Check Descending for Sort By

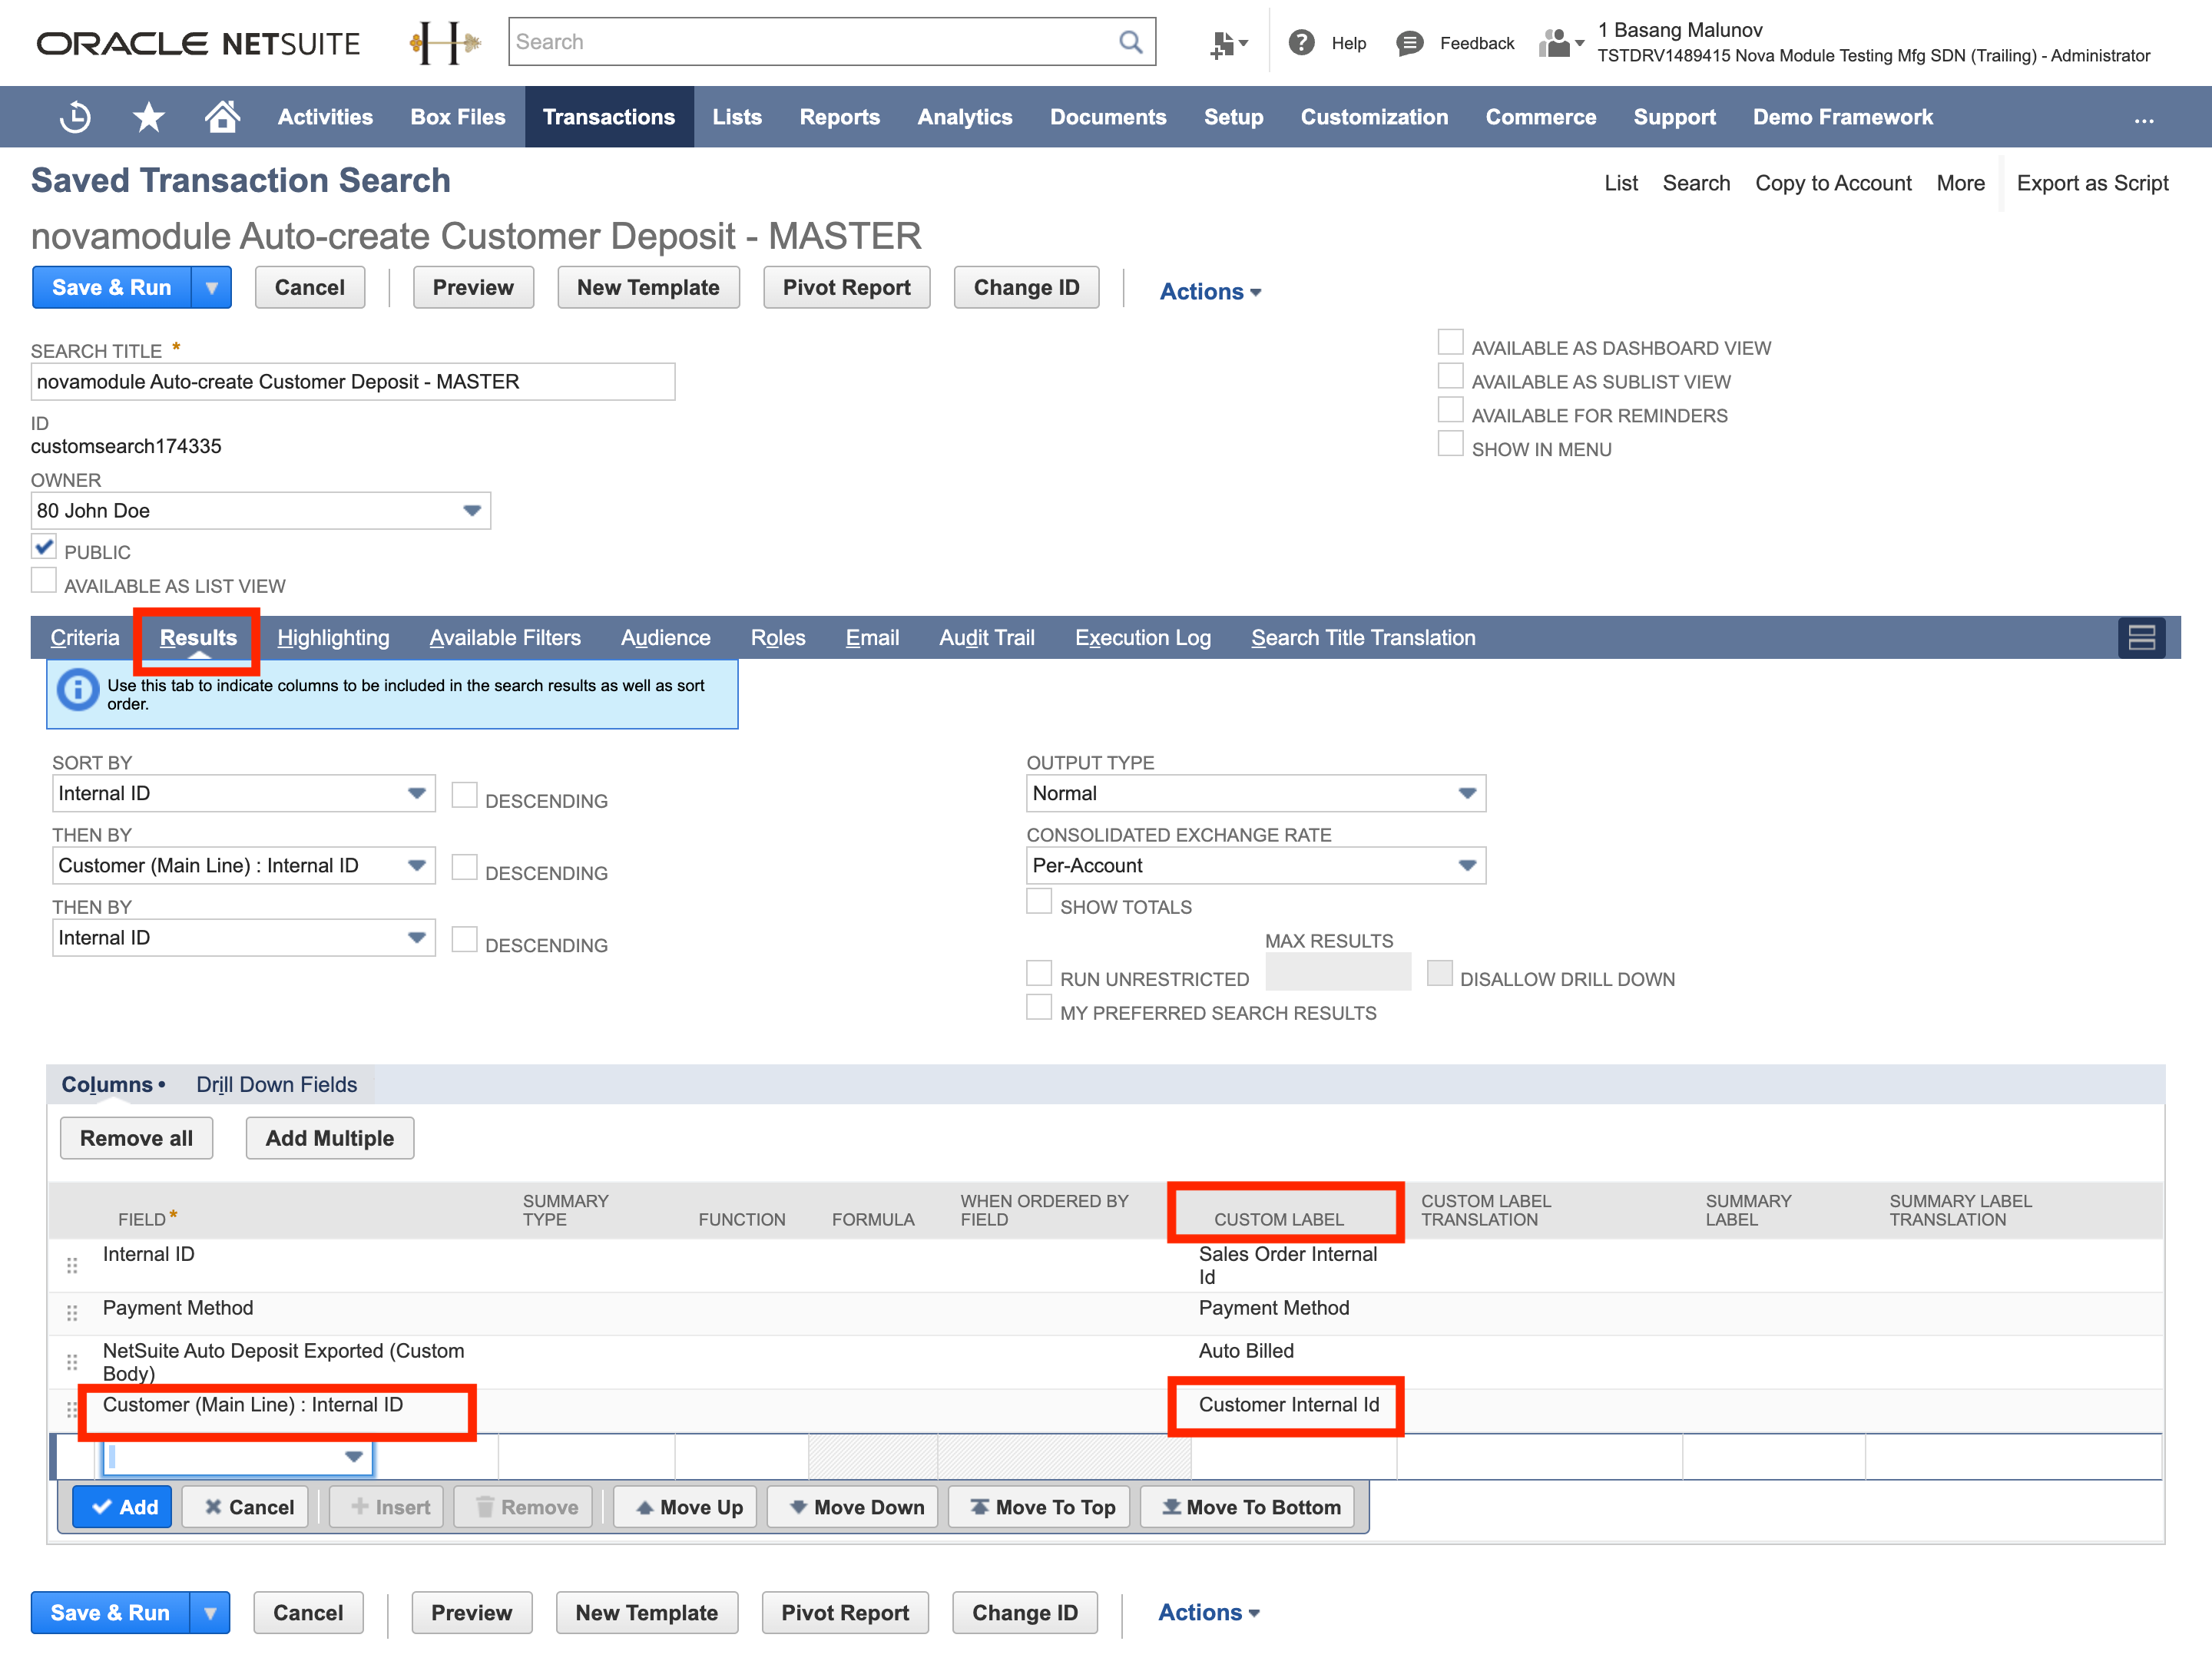tap(464, 796)
